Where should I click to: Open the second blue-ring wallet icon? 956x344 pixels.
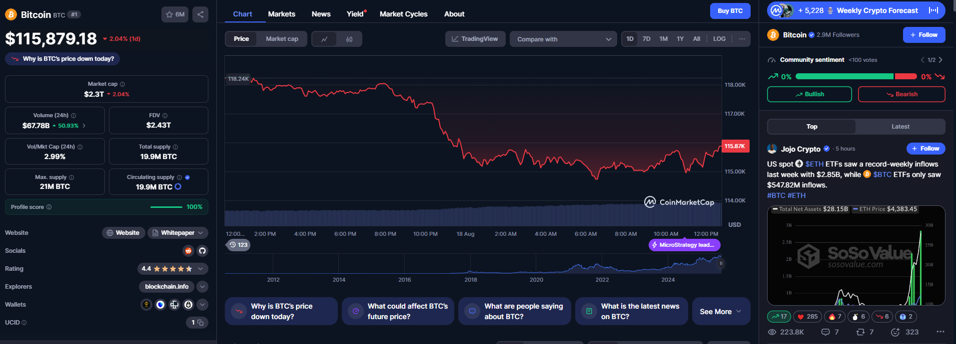click(160, 305)
